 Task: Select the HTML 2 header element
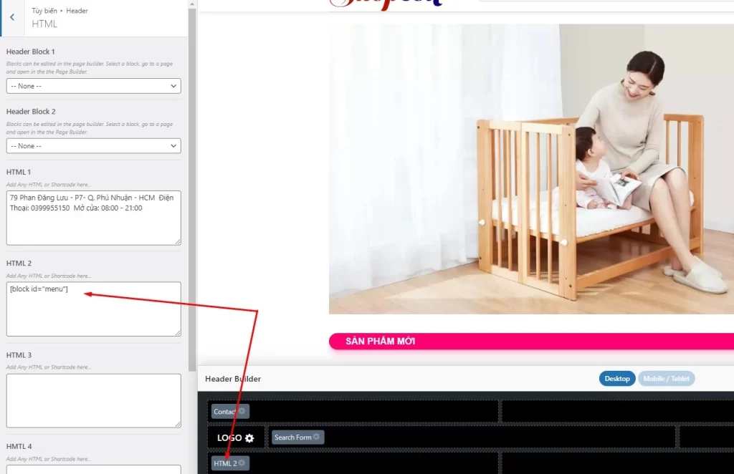pos(224,463)
